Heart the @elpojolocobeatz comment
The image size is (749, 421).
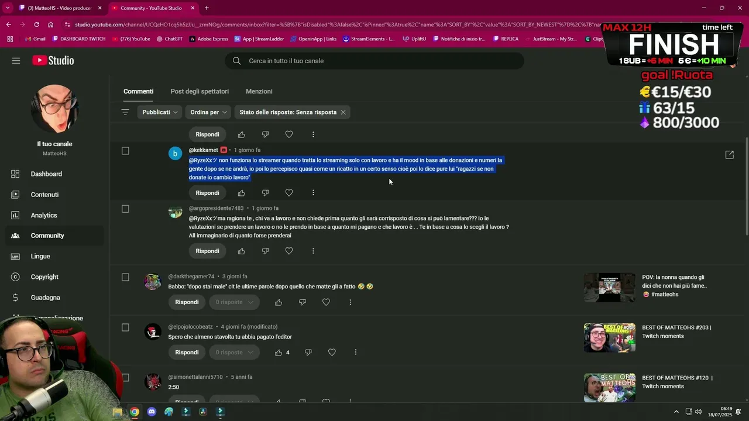332,353
